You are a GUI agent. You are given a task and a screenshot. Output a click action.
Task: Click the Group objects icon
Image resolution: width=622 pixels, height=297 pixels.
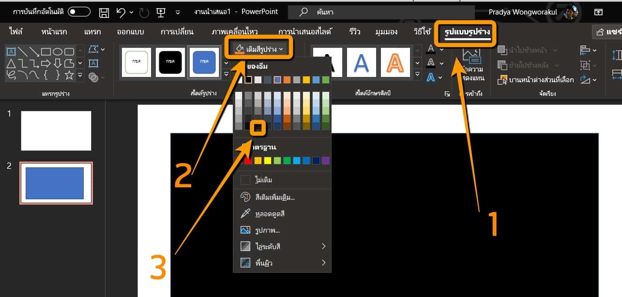(x=585, y=65)
